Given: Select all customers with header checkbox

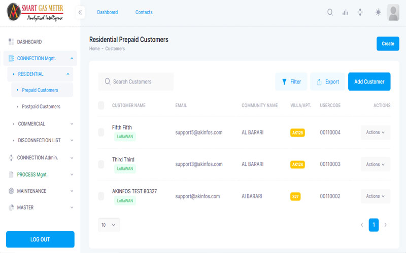Looking at the screenshot, I should point(101,106).
